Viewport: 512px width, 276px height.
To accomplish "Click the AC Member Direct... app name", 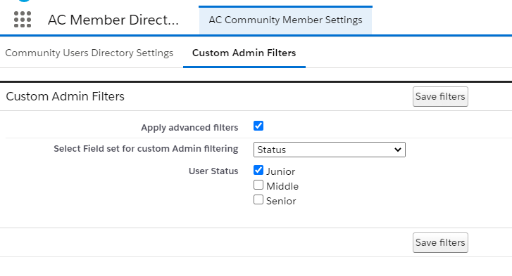I will pos(113,20).
